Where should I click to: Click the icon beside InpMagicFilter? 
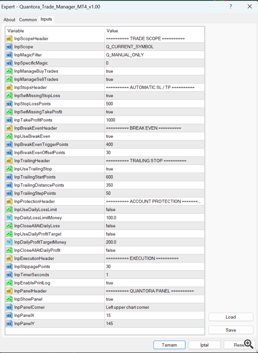point(9,55)
